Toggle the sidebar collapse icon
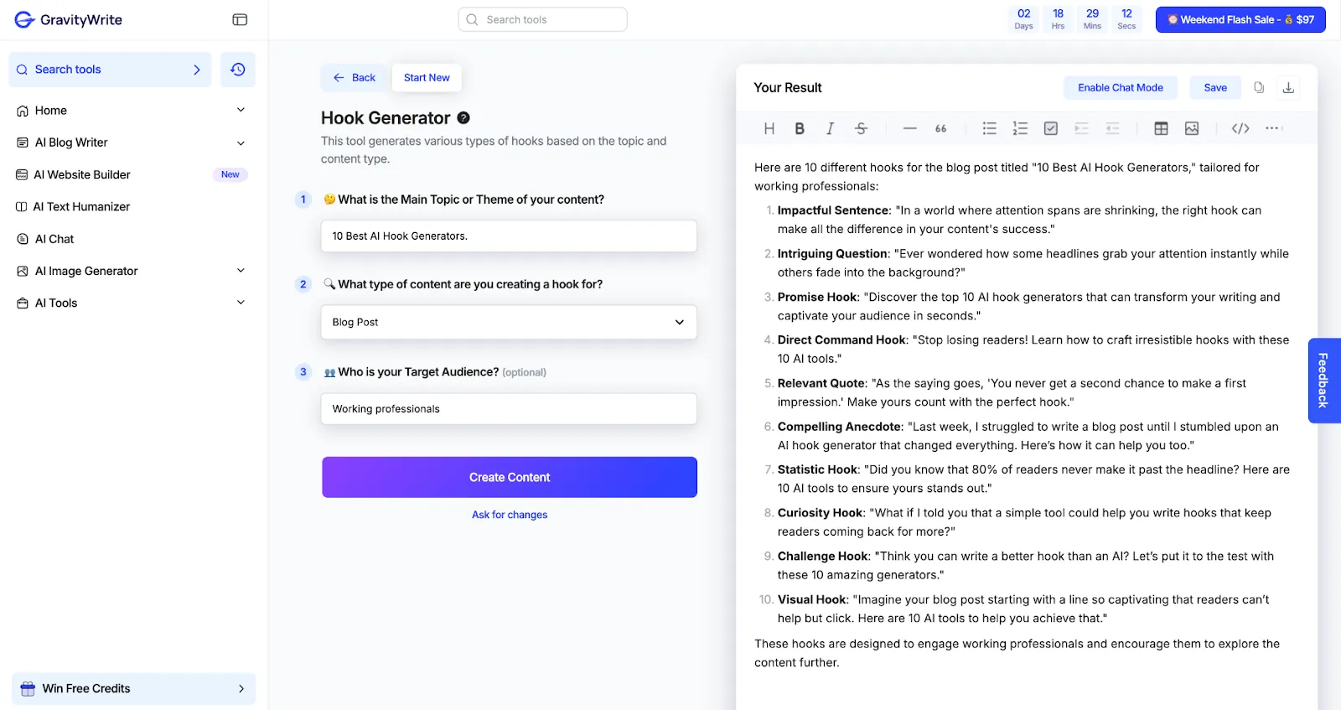 (x=240, y=19)
